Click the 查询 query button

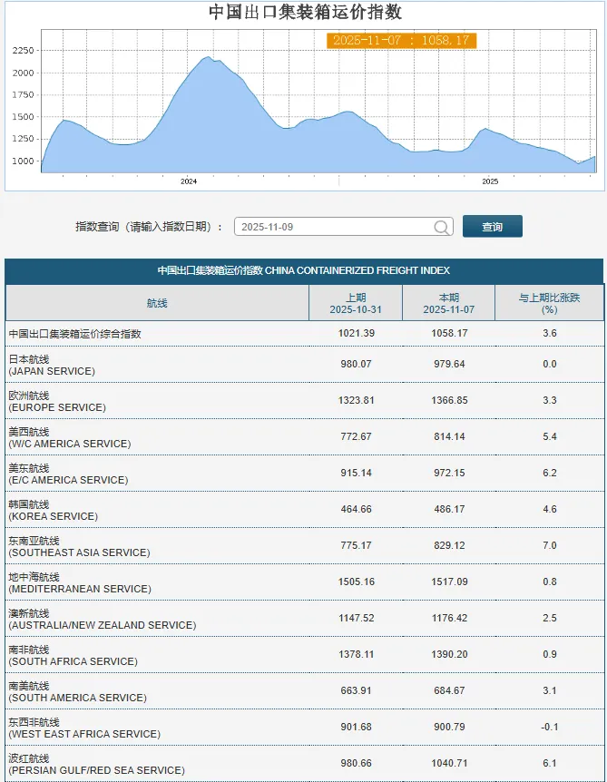pyautogui.click(x=493, y=227)
